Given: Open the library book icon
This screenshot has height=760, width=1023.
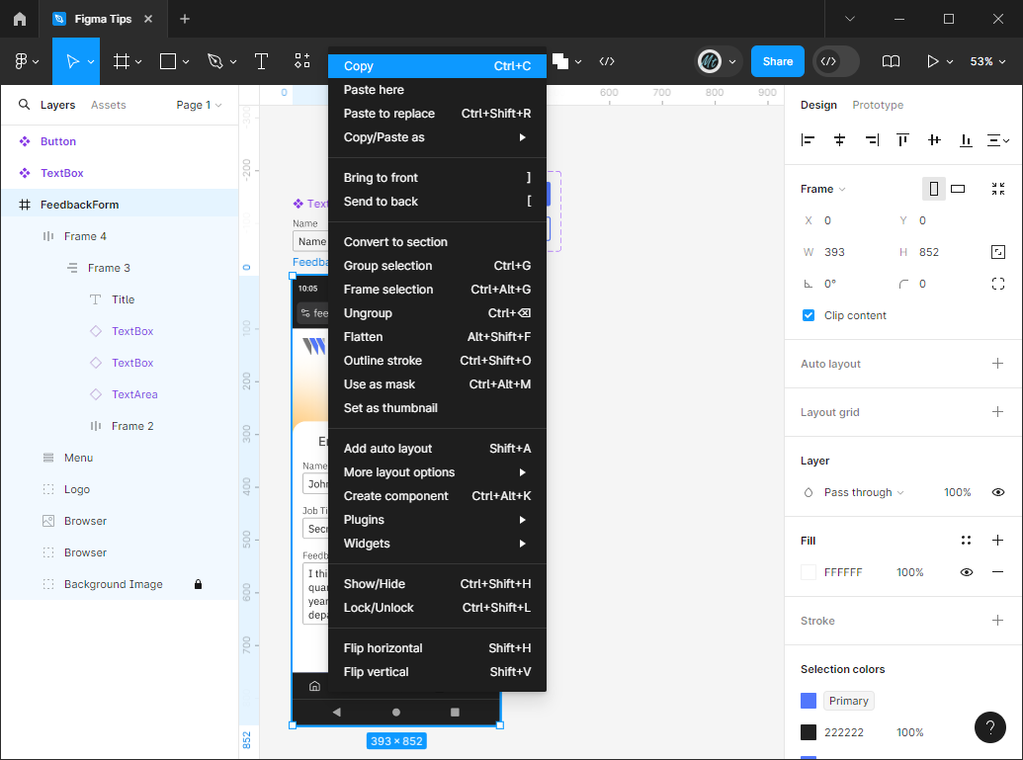Looking at the screenshot, I should pos(891,61).
